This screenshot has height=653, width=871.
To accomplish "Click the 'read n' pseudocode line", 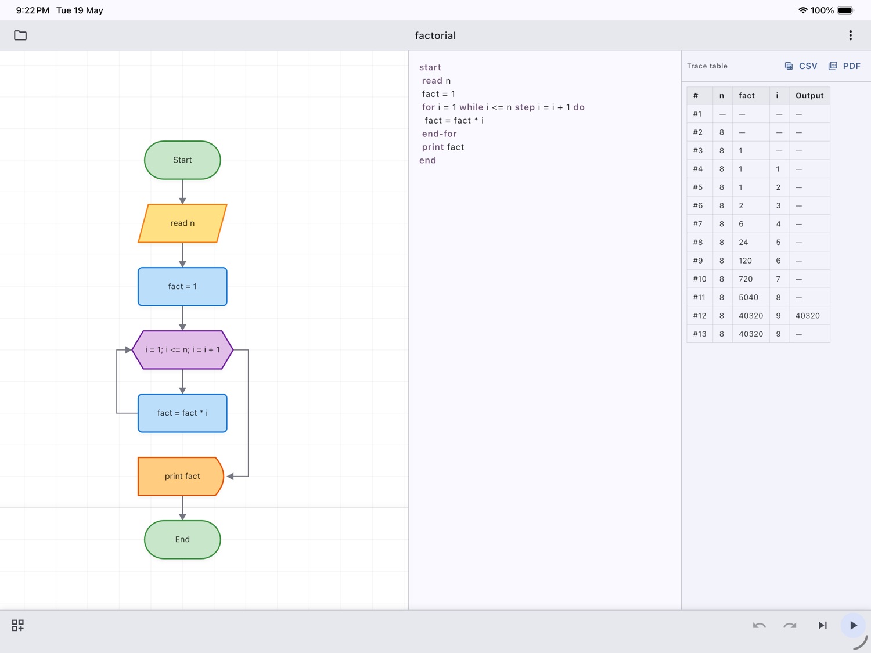I will click(436, 81).
